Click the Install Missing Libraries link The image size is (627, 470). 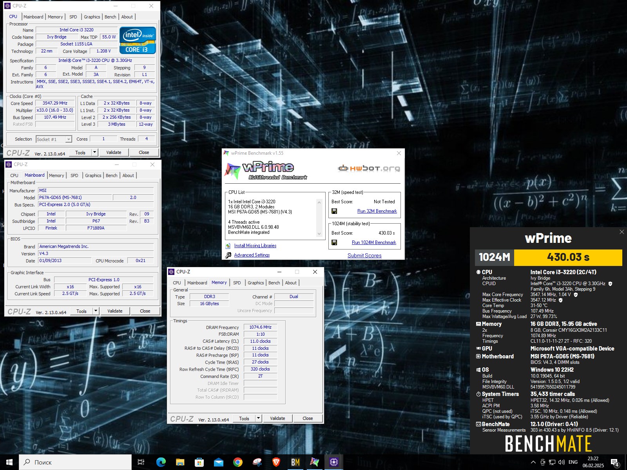click(x=255, y=246)
